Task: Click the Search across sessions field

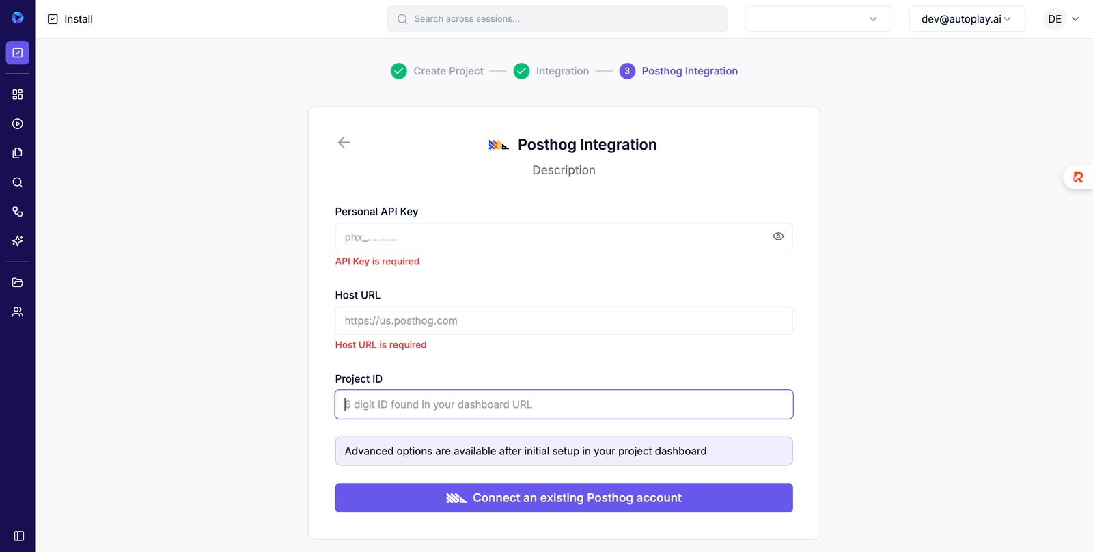Action: tap(557, 19)
